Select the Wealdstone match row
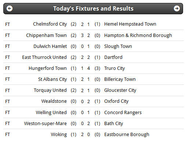Image resolution: width=186 pixels, height=143 pixels. [x=94, y=101]
